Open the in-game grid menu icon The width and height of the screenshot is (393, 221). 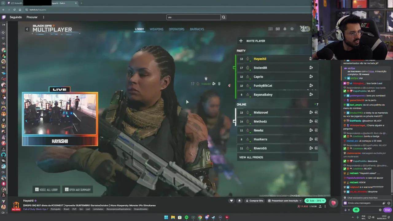tap(270, 29)
